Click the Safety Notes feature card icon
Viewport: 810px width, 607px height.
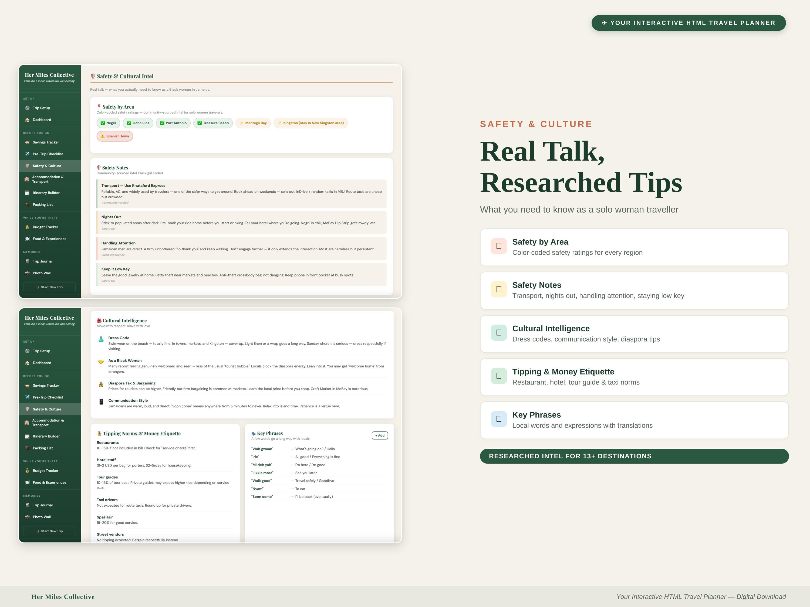[499, 289]
